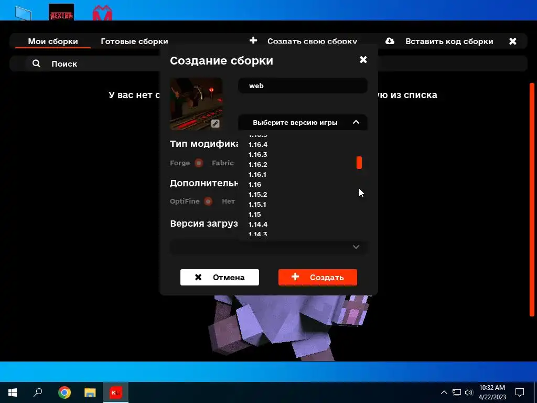Launch Google Chrome from taskbar
The image size is (537, 403).
coord(65,393)
